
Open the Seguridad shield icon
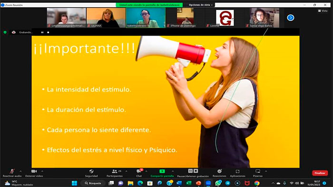click(x=91, y=171)
